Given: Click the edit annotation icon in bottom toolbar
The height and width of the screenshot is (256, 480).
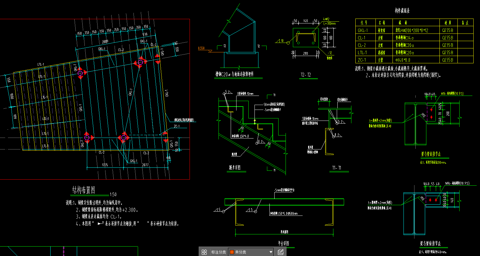Looking at the screenshot, I should [x=281, y=252].
